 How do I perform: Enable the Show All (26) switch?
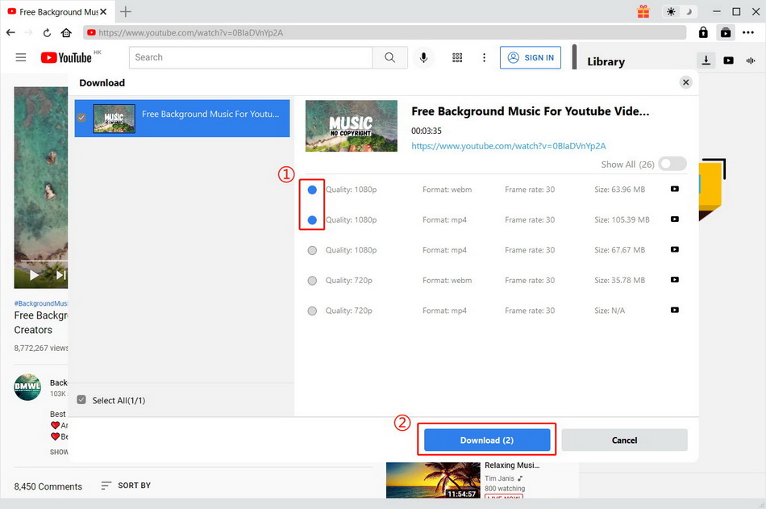click(672, 164)
